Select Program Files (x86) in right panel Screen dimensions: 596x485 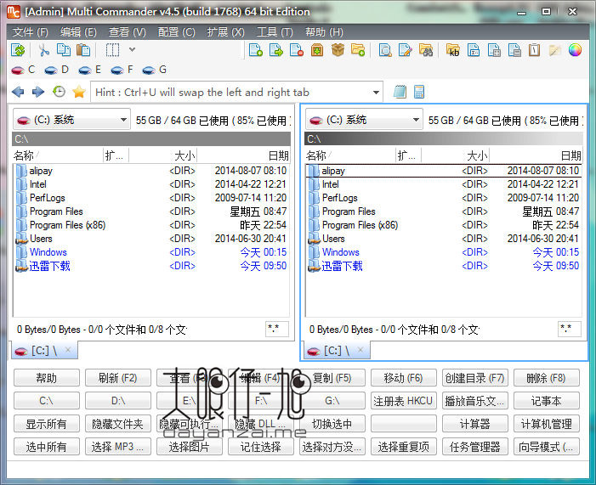point(444,225)
